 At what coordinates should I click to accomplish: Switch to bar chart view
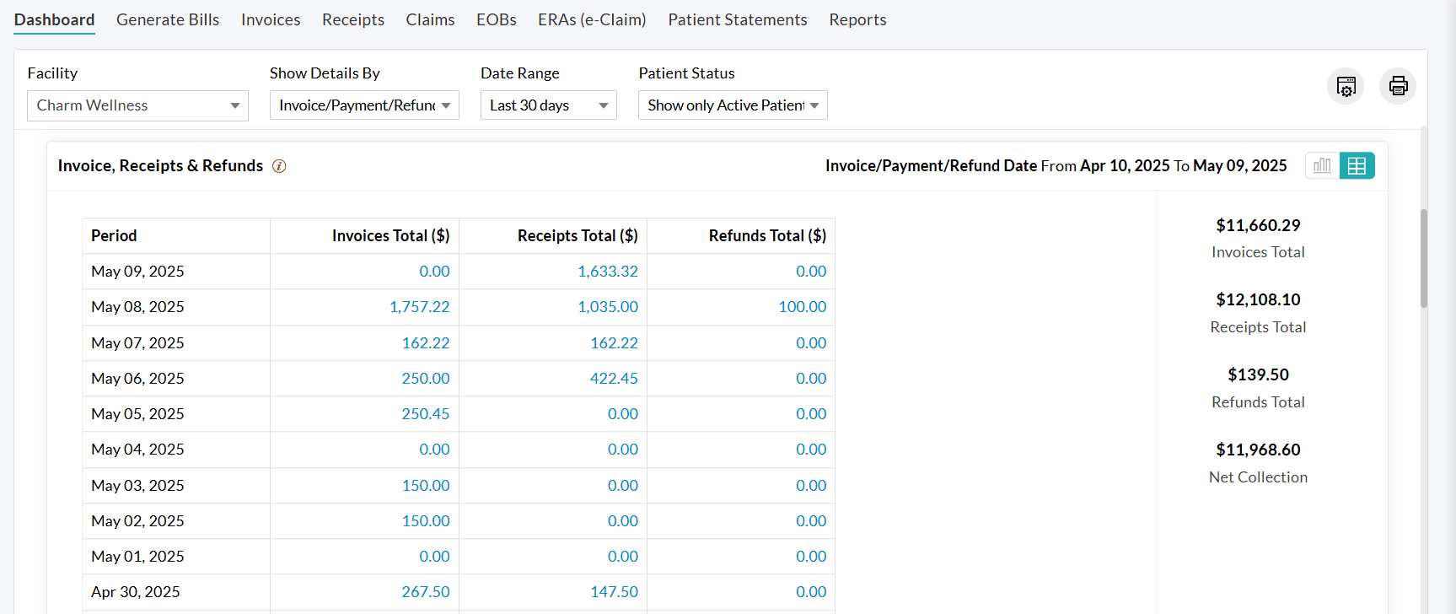tap(1322, 165)
